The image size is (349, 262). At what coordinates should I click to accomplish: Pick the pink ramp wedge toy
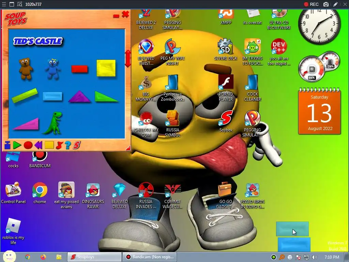(x=26, y=124)
